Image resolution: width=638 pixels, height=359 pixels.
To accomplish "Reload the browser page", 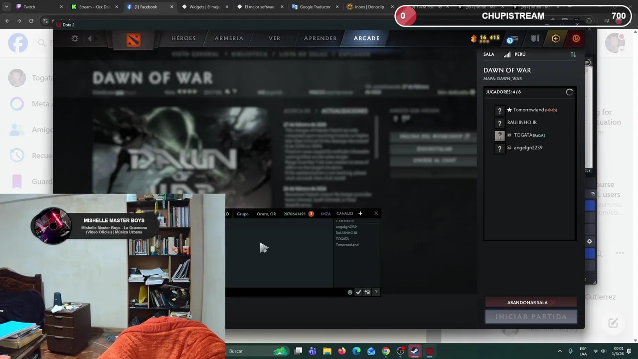I will tap(31, 21).
